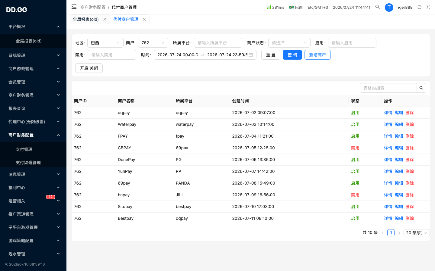Screen dimensions: 435x271
Task: Click the 查询 button
Action: pos(292,55)
